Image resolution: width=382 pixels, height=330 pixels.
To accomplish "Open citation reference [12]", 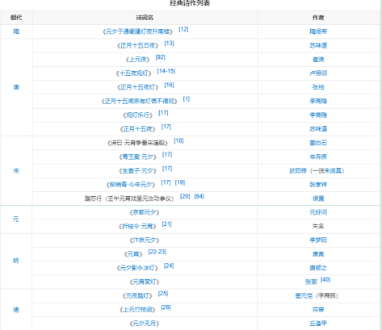I will [183, 29].
